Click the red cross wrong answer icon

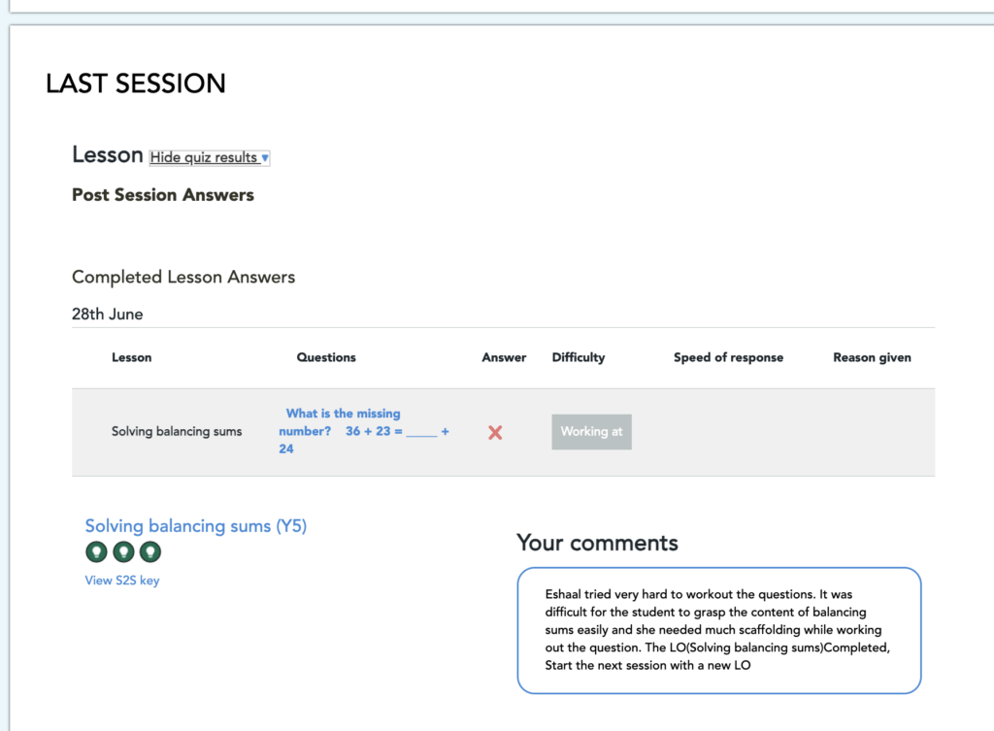pyautogui.click(x=495, y=432)
